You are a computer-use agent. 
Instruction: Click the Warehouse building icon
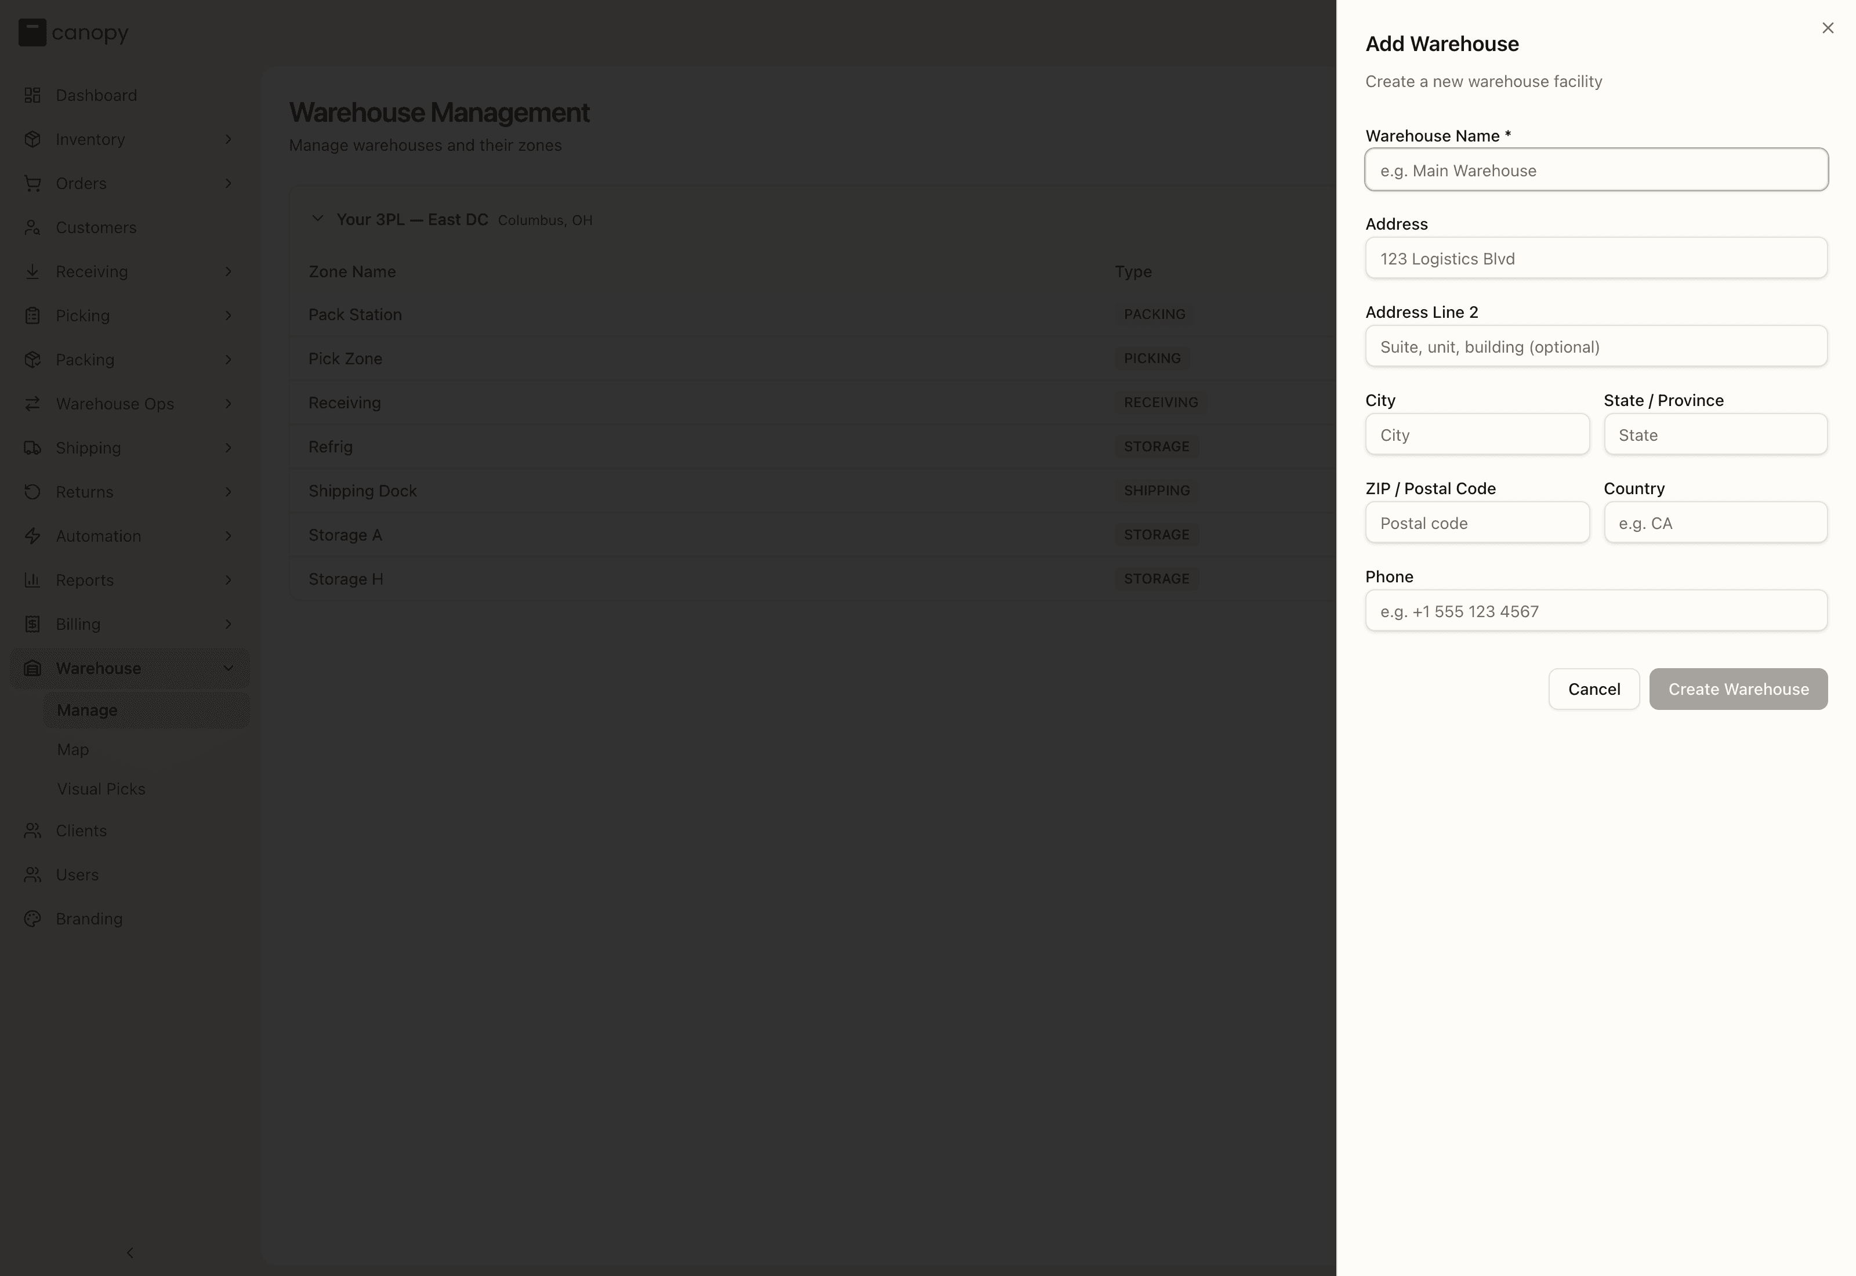click(x=32, y=668)
